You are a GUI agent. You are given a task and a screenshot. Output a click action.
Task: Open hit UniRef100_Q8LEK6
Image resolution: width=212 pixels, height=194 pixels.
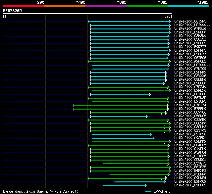[x=190, y=80]
